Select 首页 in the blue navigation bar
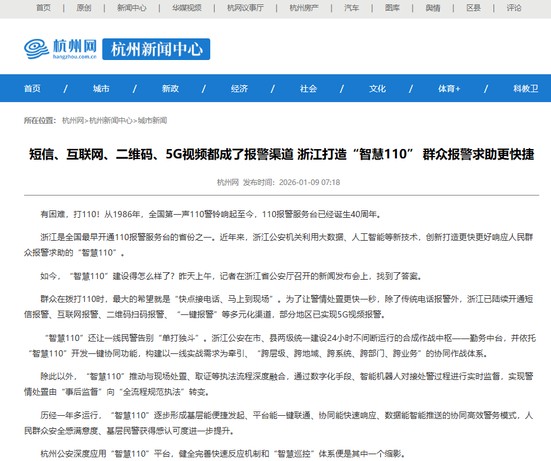Screen dimensions: 551x461 [32, 88]
